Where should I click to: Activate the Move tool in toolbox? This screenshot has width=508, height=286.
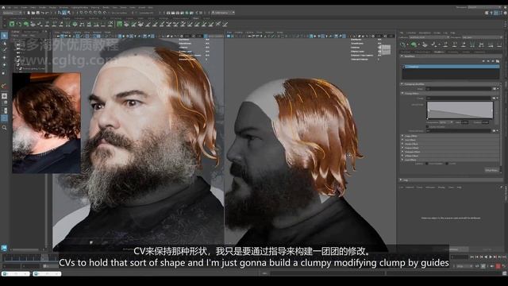[4, 57]
